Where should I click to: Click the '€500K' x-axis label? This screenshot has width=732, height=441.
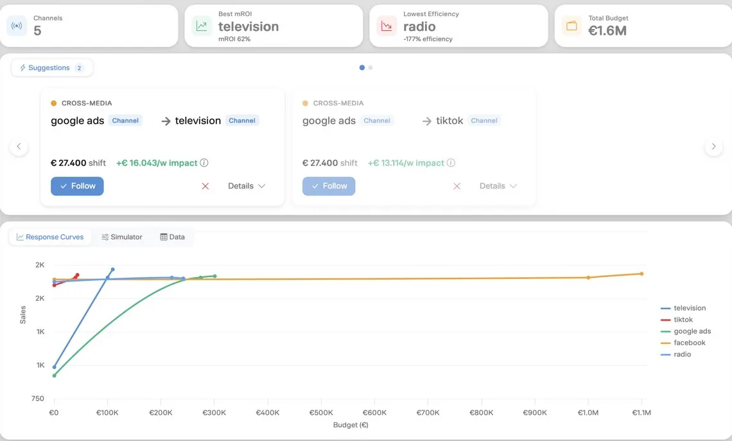(x=321, y=413)
